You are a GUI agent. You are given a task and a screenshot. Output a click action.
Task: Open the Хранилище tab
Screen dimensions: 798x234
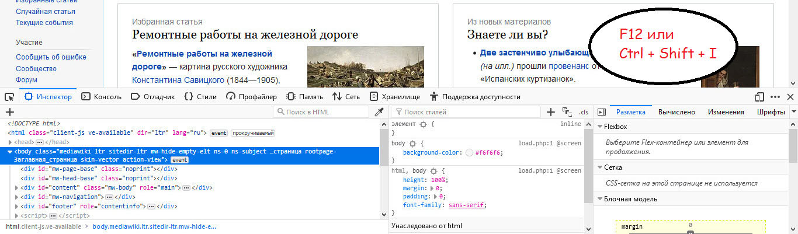(x=394, y=97)
